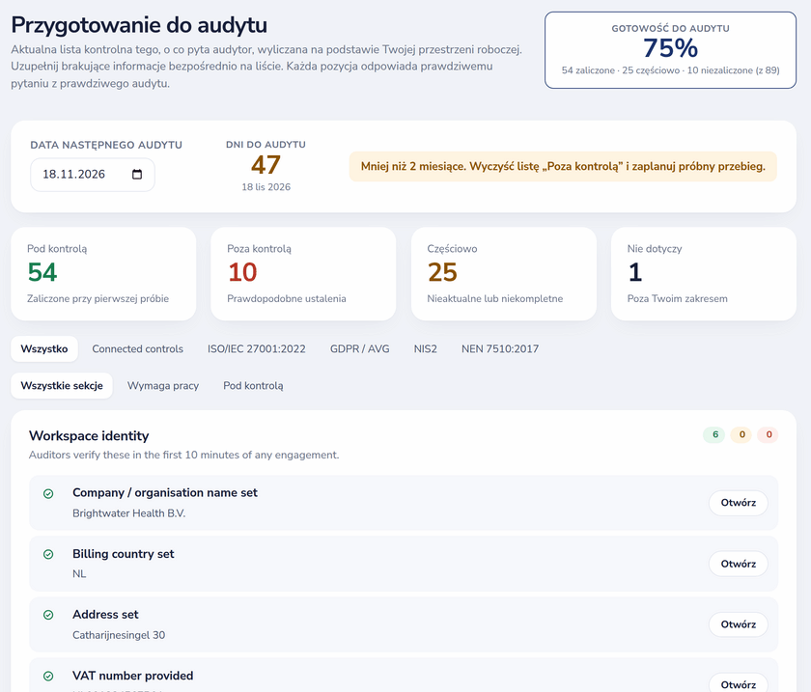Click the Pod kontrolą 54 summary card

click(x=103, y=274)
